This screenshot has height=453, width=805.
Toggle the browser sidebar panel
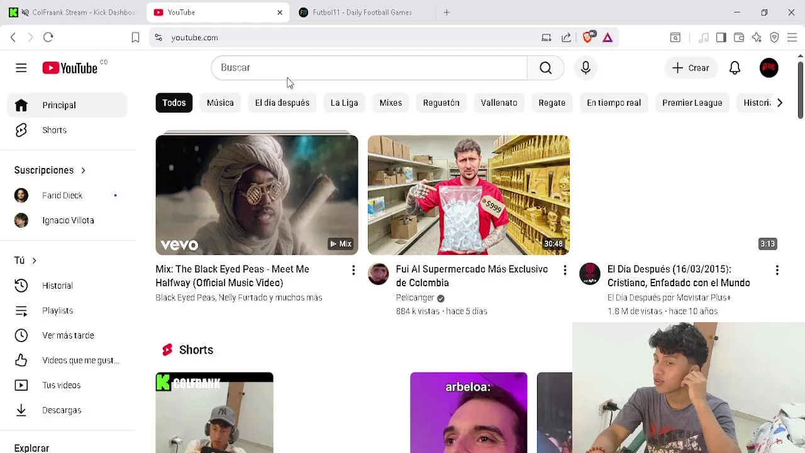pyautogui.click(x=721, y=38)
